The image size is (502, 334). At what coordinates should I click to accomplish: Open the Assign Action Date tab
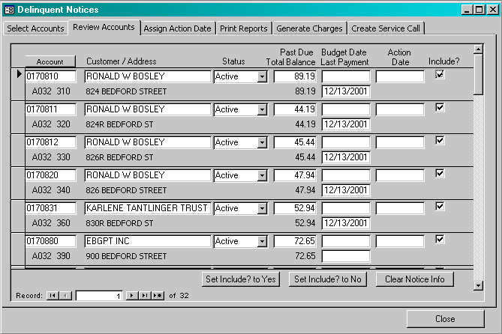tap(177, 28)
